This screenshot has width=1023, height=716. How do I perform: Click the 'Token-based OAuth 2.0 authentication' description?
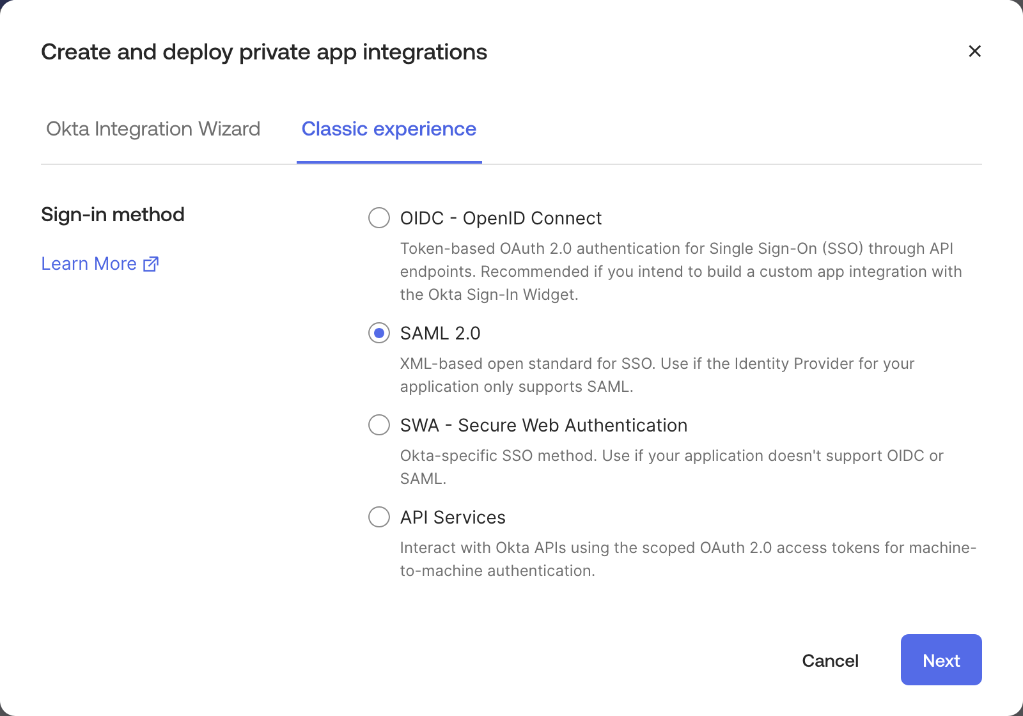[x=681, y=272]
